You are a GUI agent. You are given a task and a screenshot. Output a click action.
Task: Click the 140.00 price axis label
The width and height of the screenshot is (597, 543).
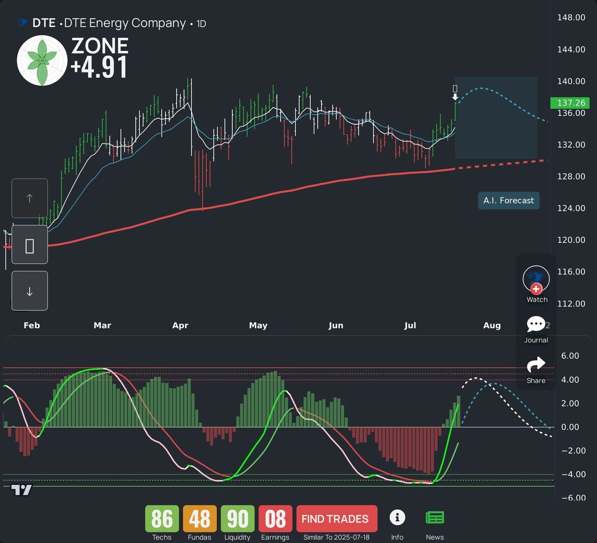point(571,81)
